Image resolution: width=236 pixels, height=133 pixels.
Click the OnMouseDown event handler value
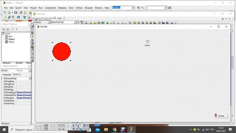click(x=24, y=92)
